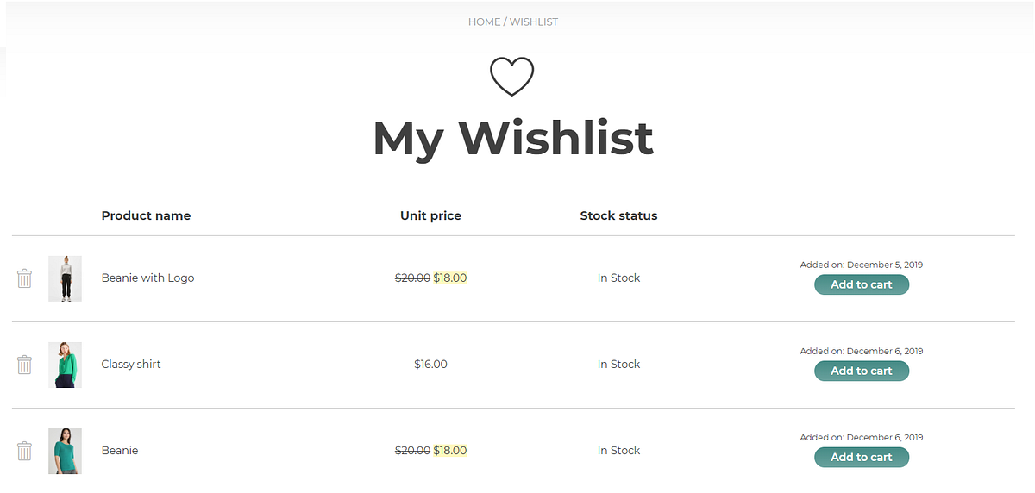Add Beanie with Logo to cart

click(x=862, y=284)
